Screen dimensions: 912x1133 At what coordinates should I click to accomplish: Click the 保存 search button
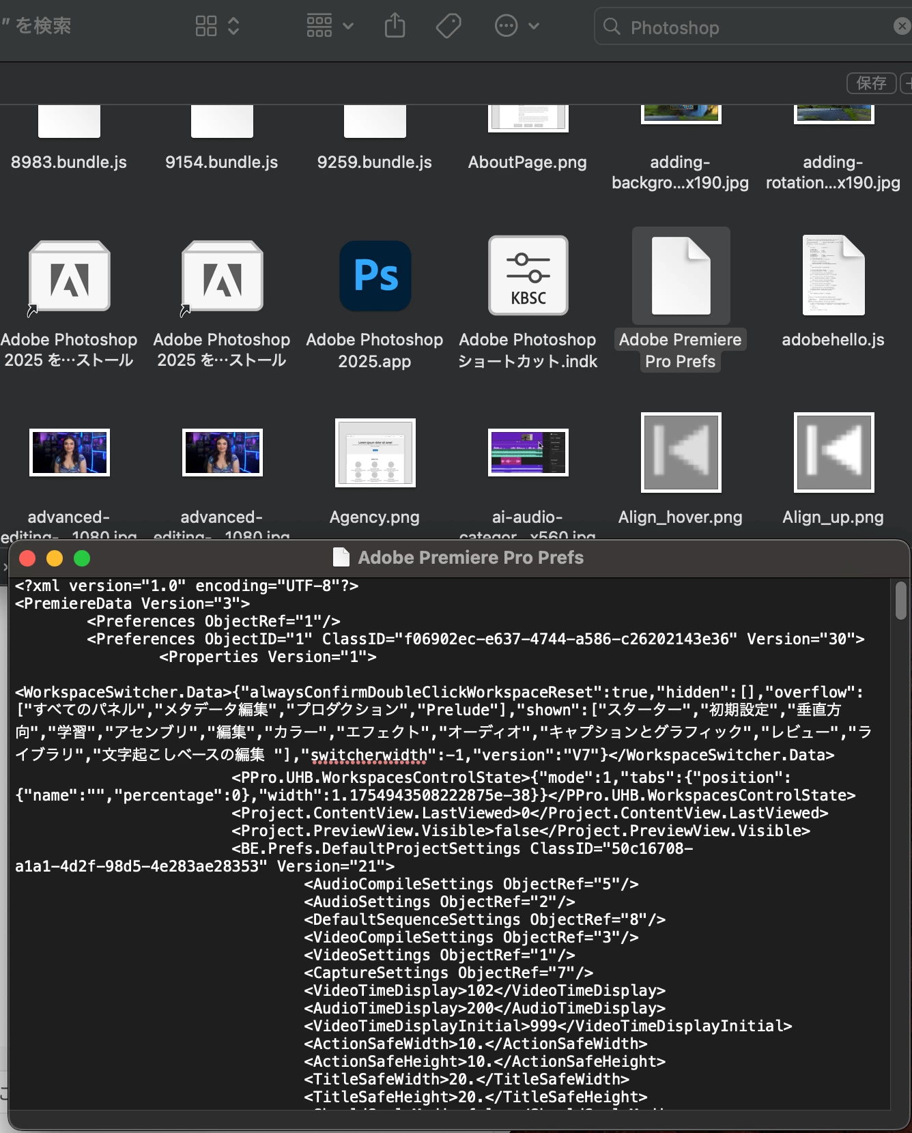click(871, 83)
